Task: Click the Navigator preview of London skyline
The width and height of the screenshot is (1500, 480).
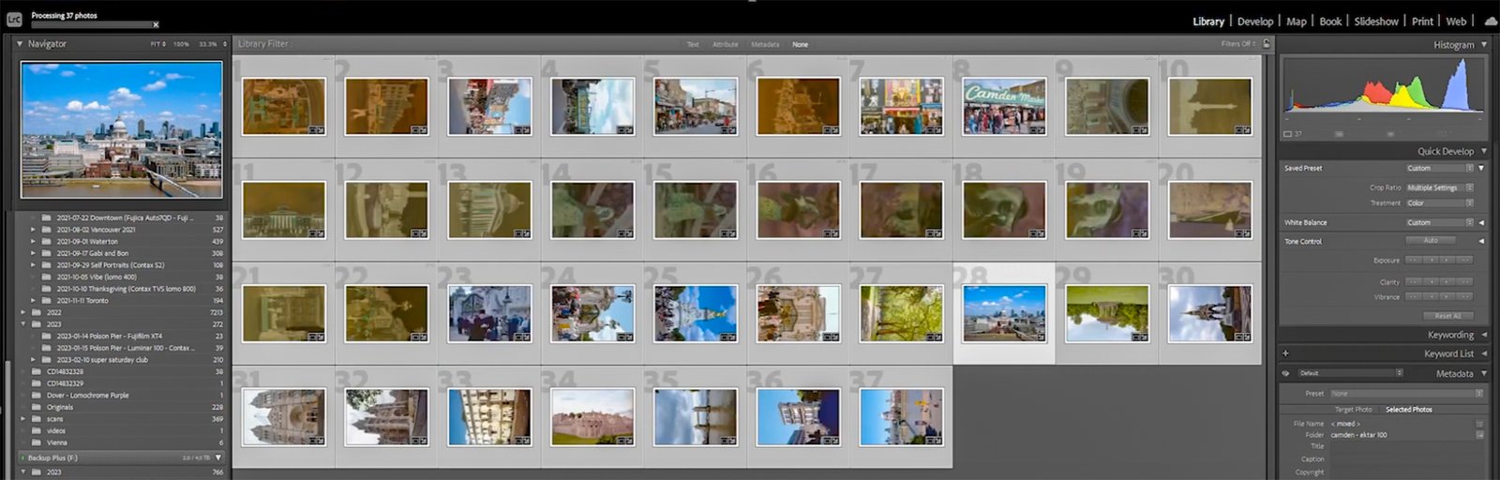Action: [122, 129]
